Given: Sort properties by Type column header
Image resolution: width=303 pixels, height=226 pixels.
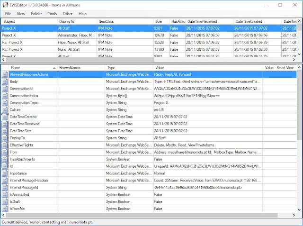Looking at the screenshot, I should tap(129, 68).
